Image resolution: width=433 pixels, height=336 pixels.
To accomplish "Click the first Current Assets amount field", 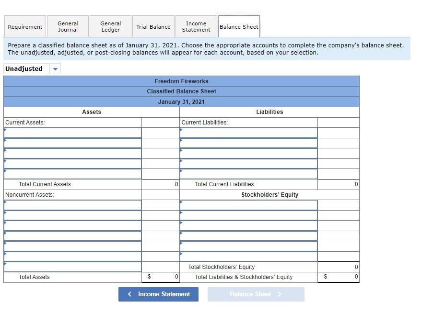I will pyautogui.click(x=160, y=133).
